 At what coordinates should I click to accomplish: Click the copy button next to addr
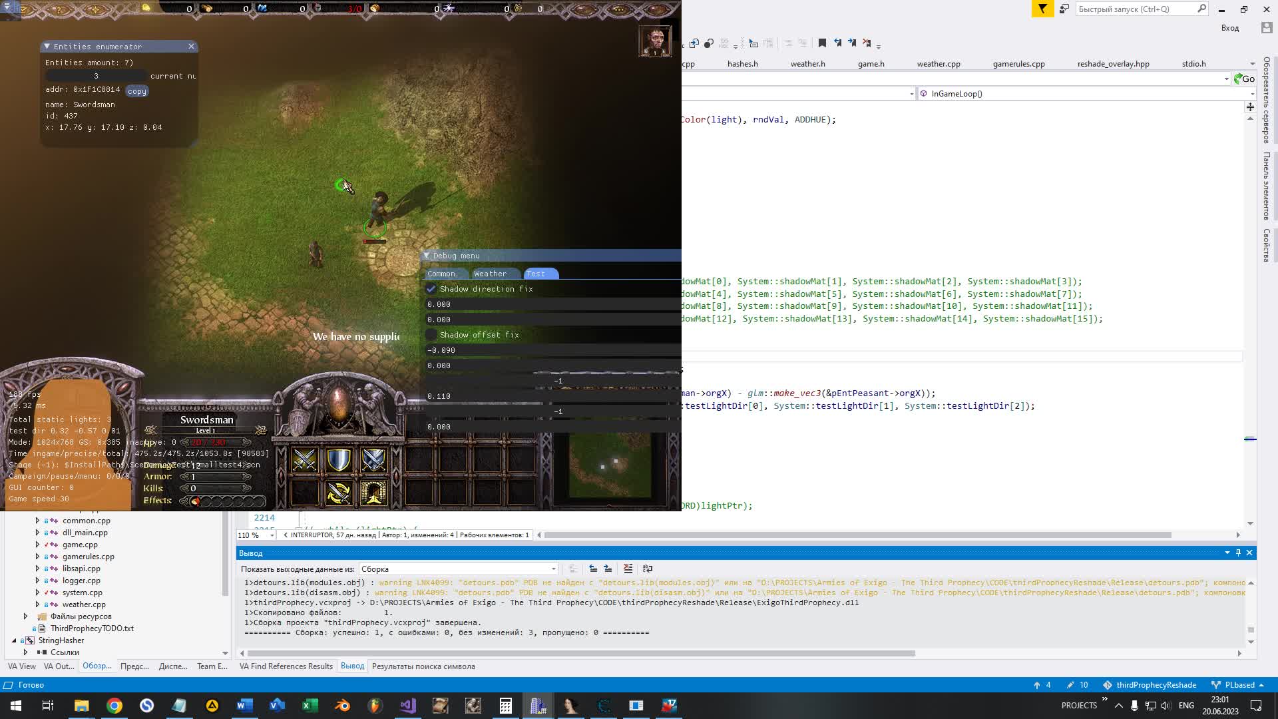click(136, 91)
